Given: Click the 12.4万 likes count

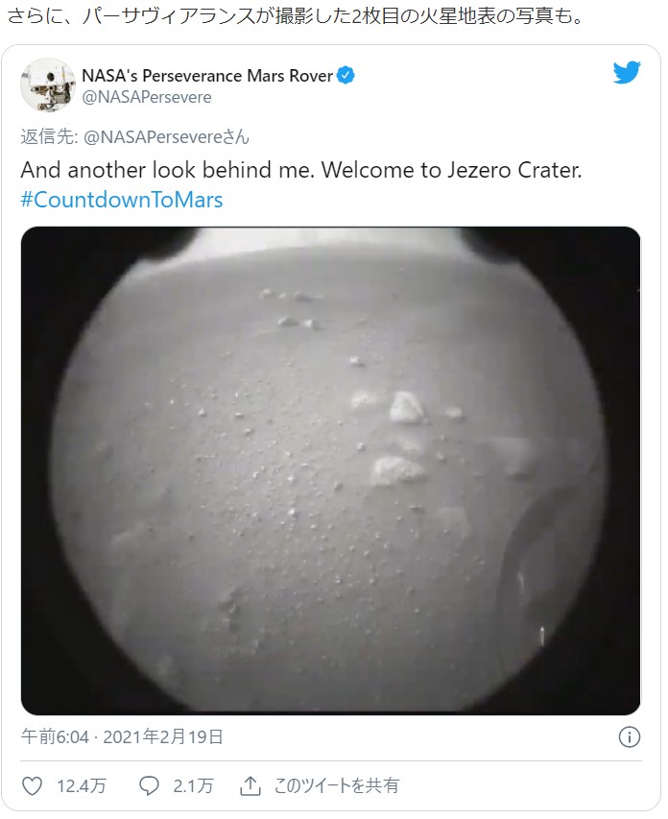Looking at the screenshot, I should [82, 785].
